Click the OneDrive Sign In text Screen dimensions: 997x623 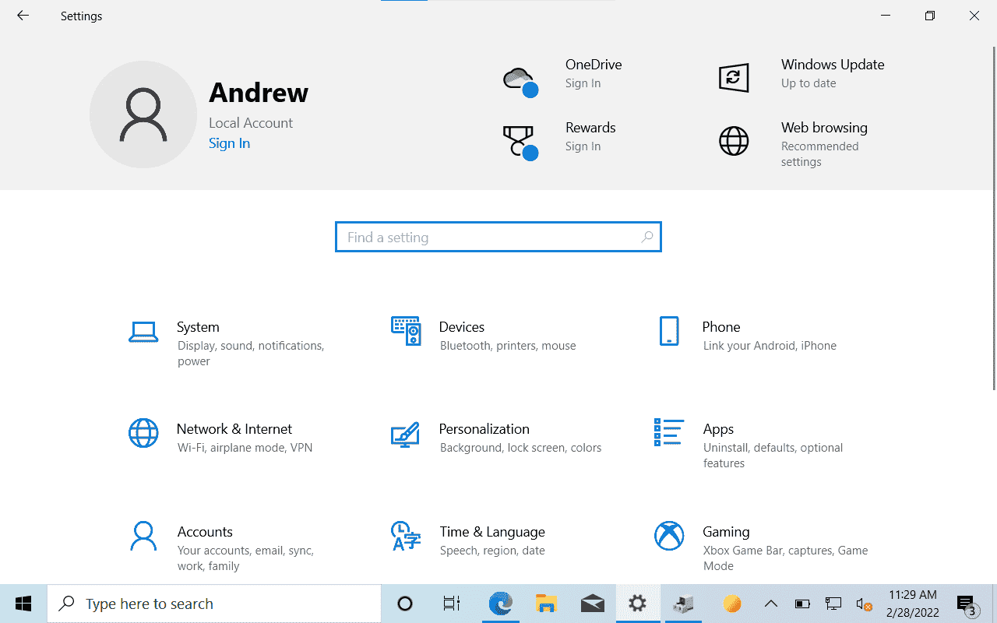click(583, 83)
